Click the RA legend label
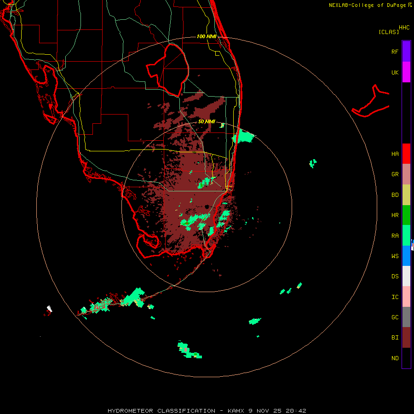414x414 pixels. pyautogui.click(x=395, y=236)
